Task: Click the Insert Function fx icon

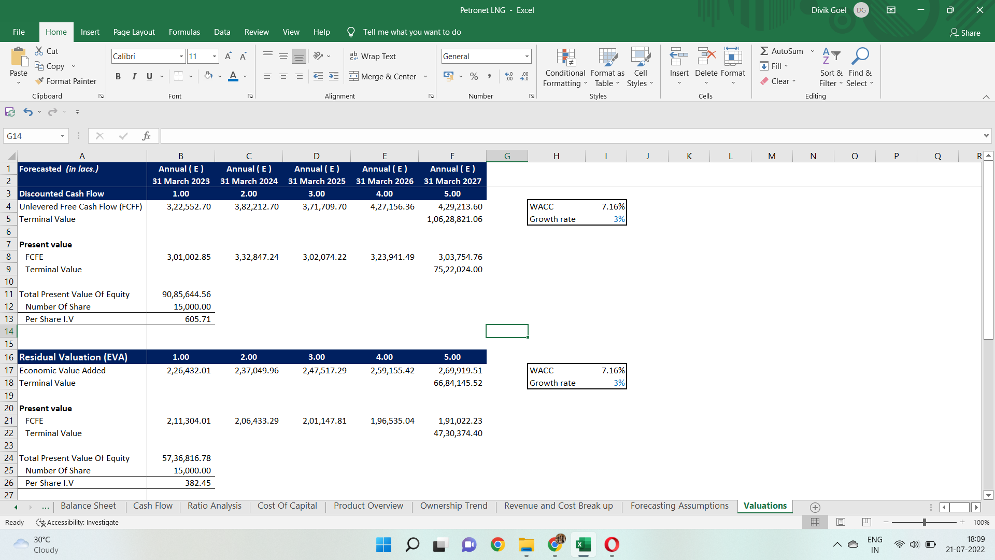Action: 146,136
